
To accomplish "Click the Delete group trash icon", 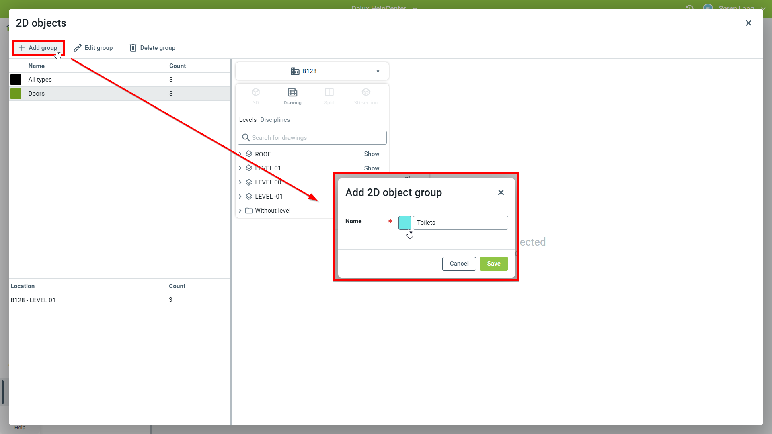I will click(133, 48).
